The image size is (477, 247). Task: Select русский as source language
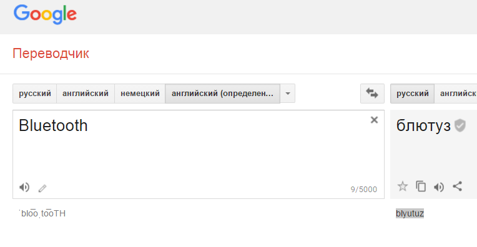(35, 94)
